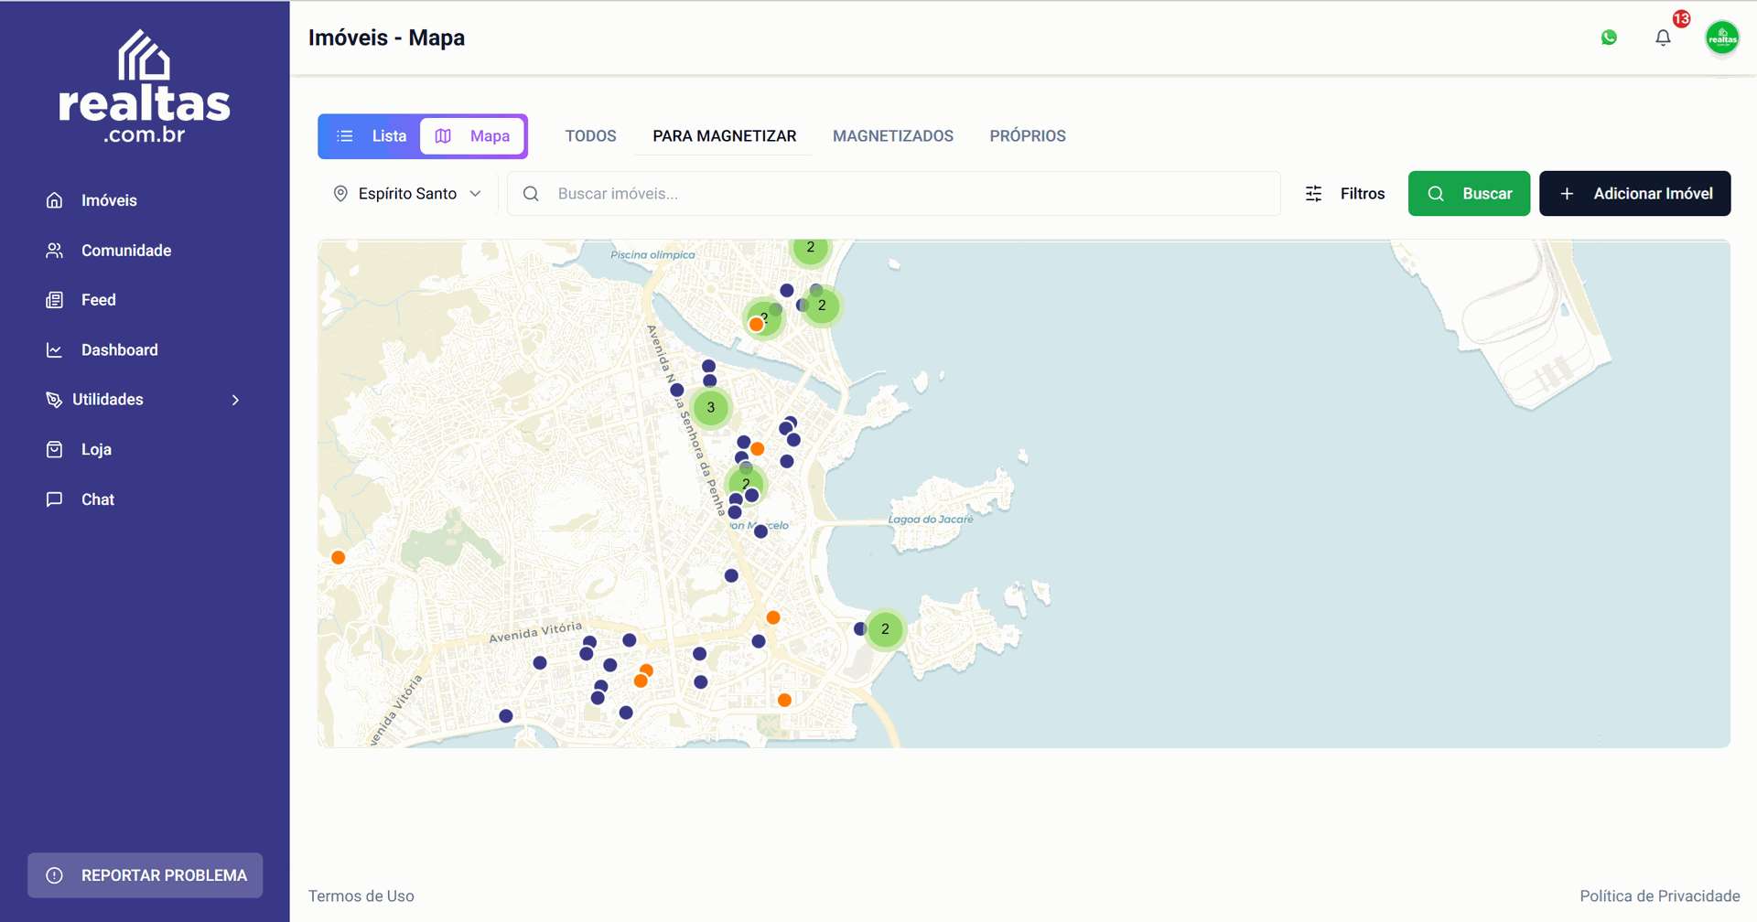The image size is (1757, 922).
Task: Select the TODOS tab
Action: coord(590,136)
